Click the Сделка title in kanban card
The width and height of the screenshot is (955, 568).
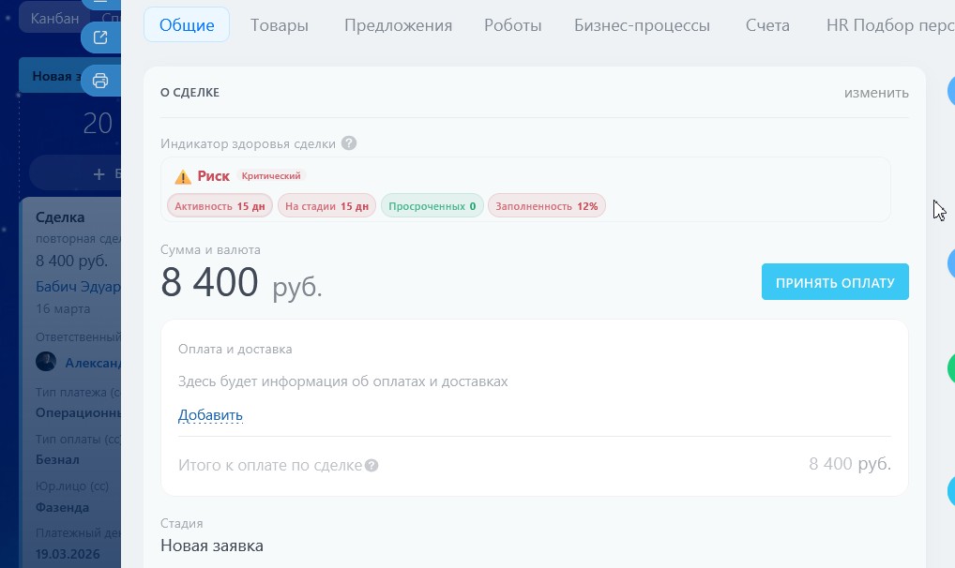tap(60, 217)
